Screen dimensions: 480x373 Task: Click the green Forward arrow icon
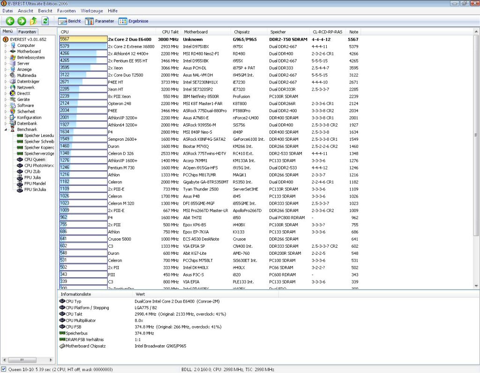pyautogui.click(x=22, y=21)
